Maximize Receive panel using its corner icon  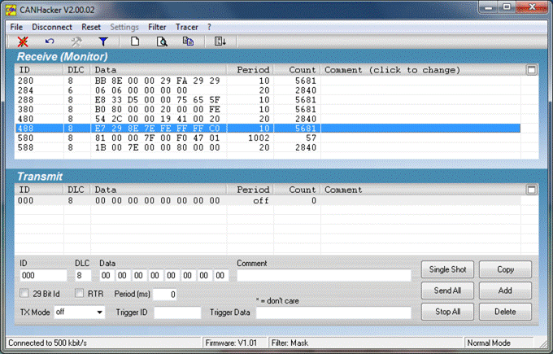[x=532, y=70]
